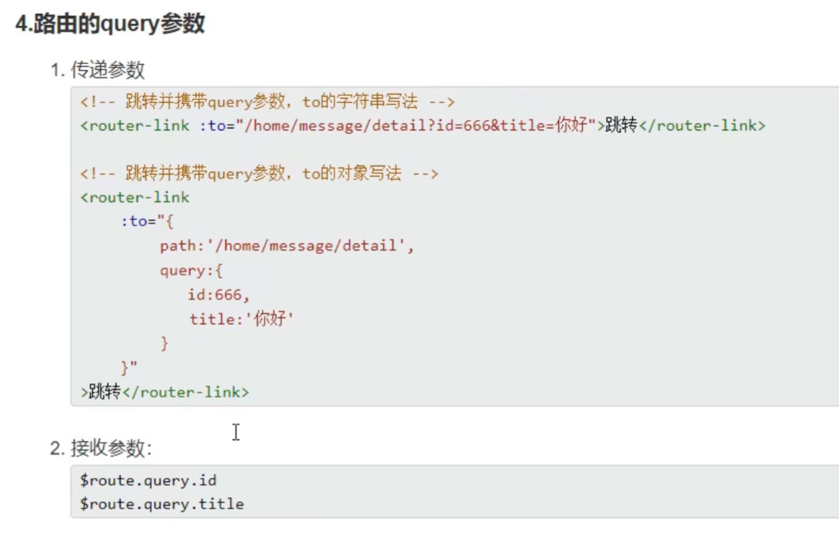Click 跳转 text in the first router-link line
The width and height of the screenshot is (839, 533).
[620, 126]
